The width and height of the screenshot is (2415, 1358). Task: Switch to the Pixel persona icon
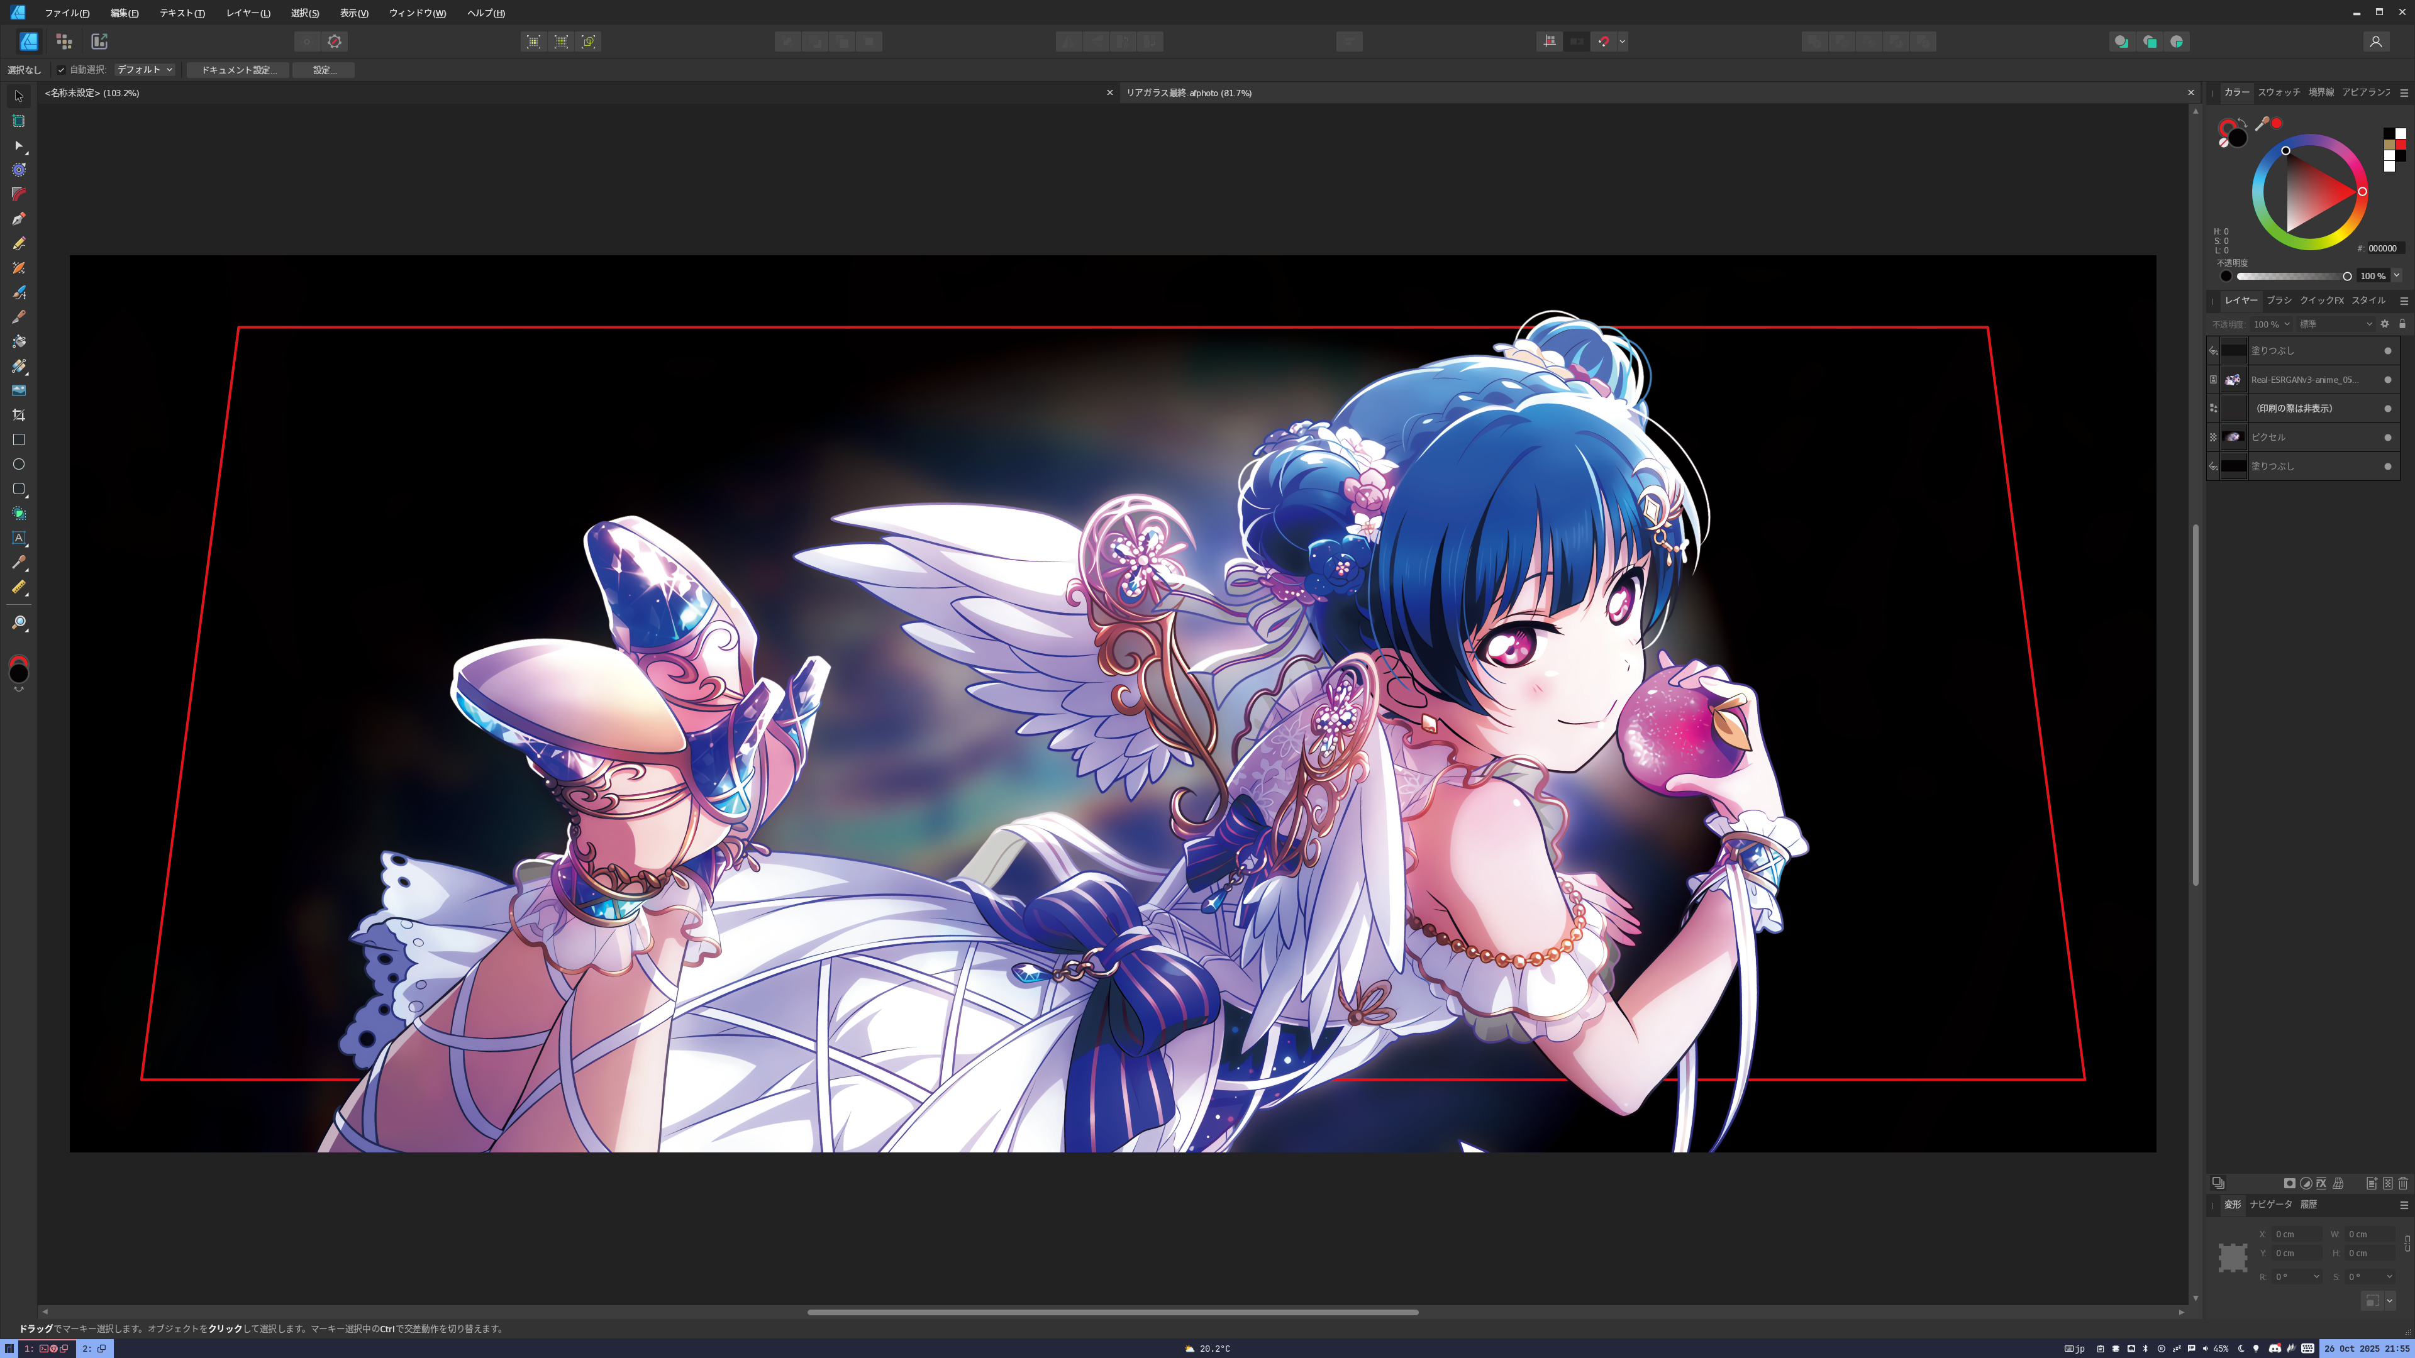64,41
